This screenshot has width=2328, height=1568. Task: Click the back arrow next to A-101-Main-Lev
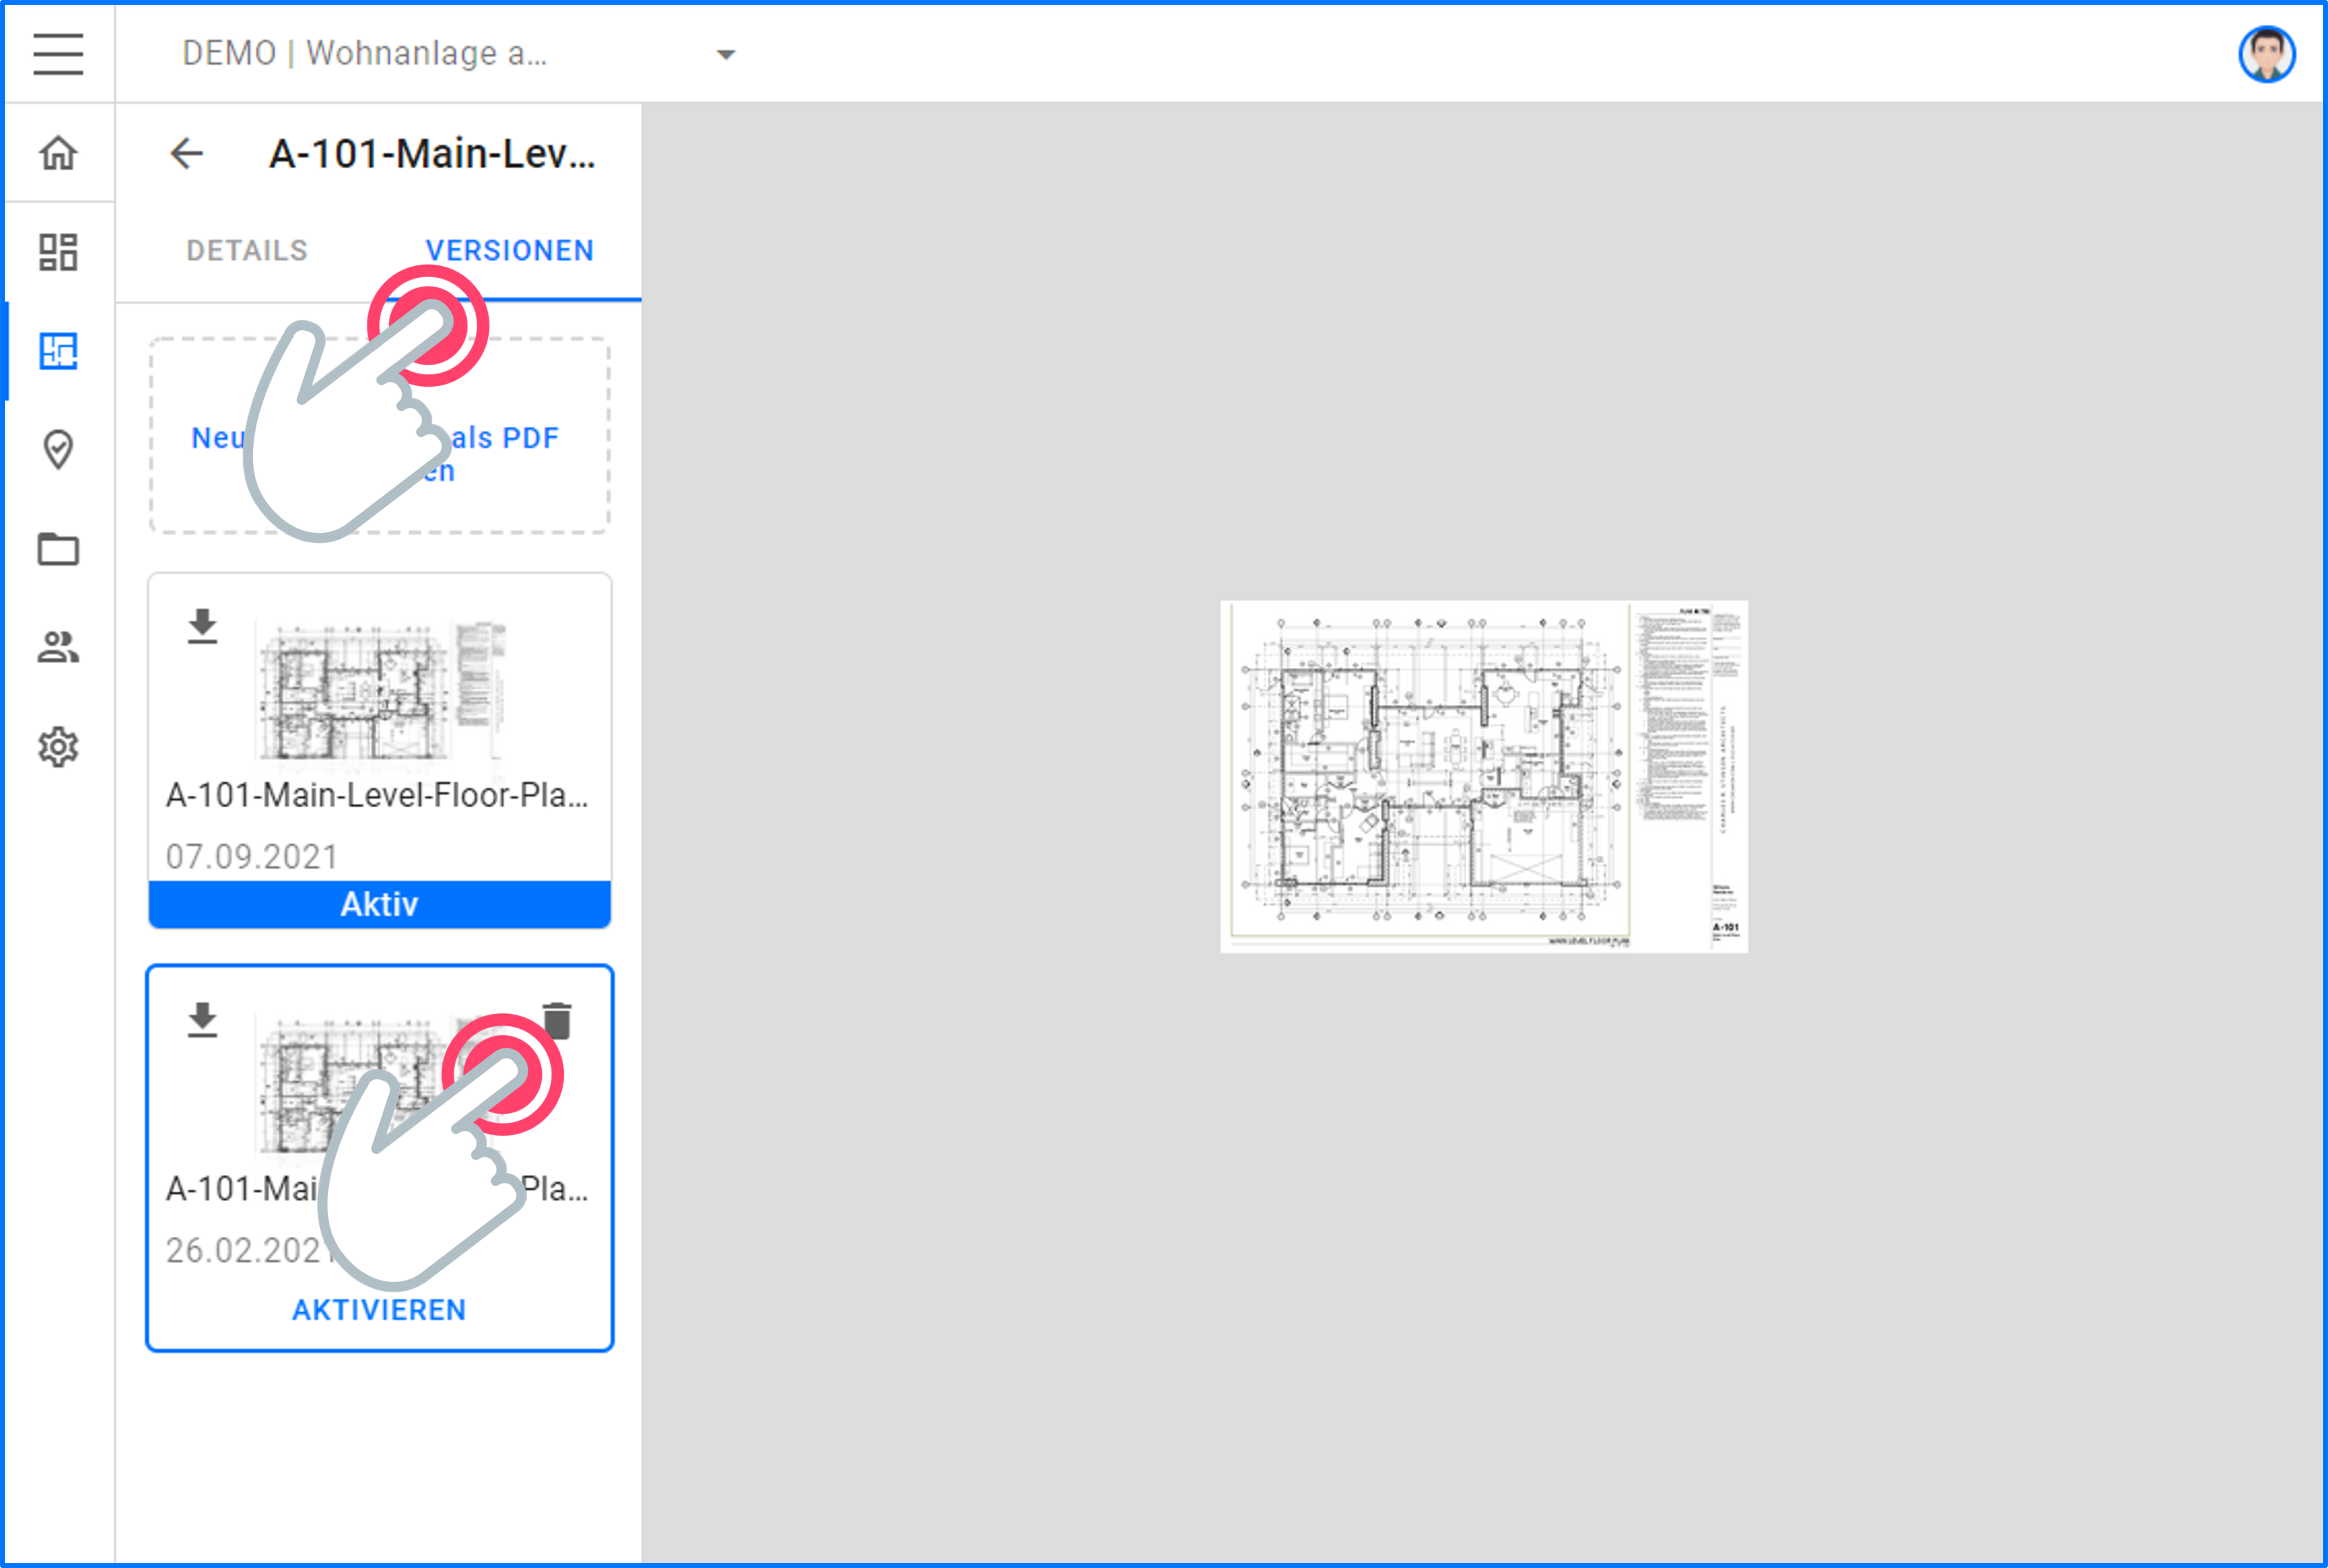pyautogui.click(x=187, y=154)
